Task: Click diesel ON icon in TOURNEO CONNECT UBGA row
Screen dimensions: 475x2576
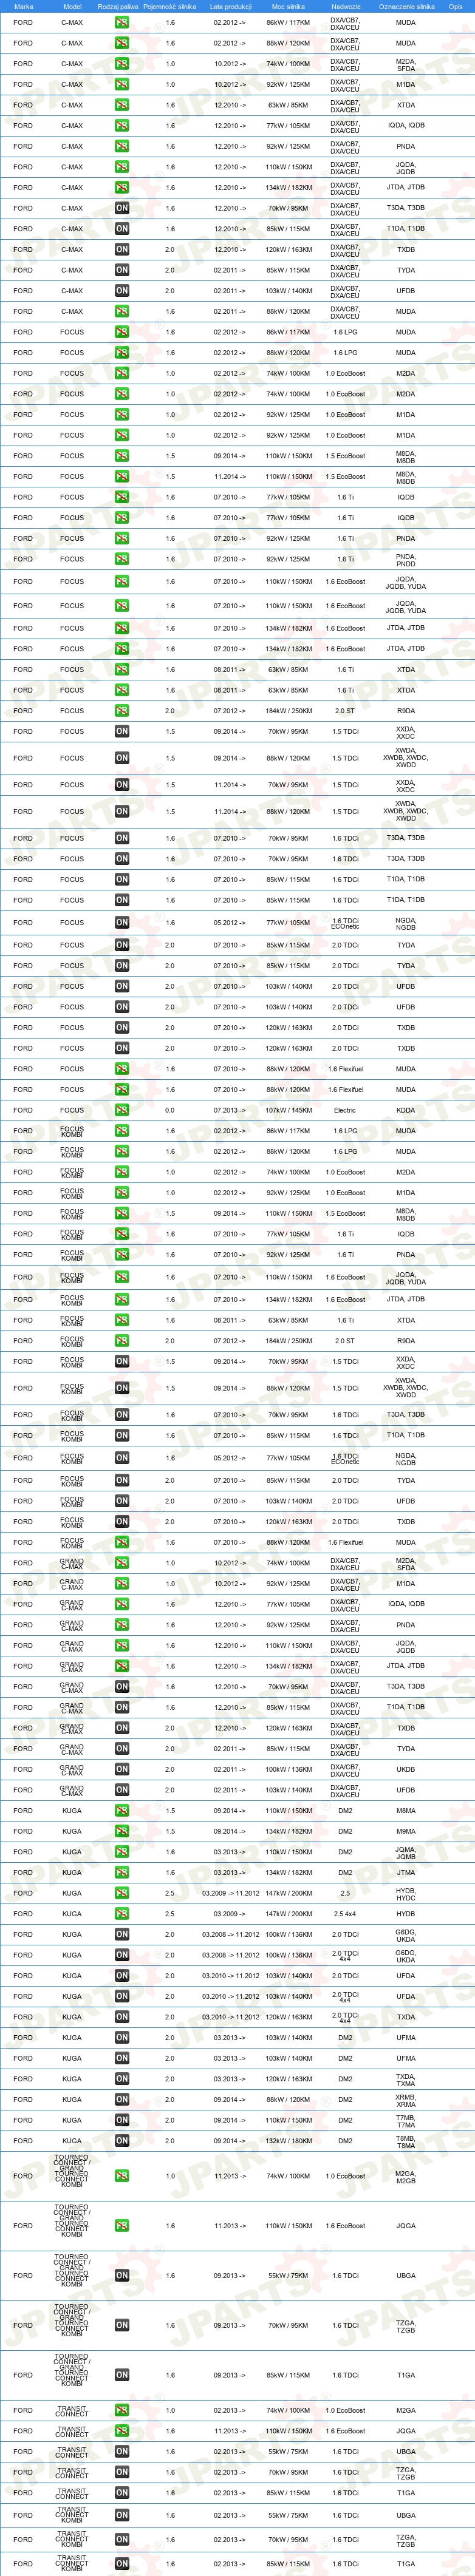Action: pos(121,2275)
